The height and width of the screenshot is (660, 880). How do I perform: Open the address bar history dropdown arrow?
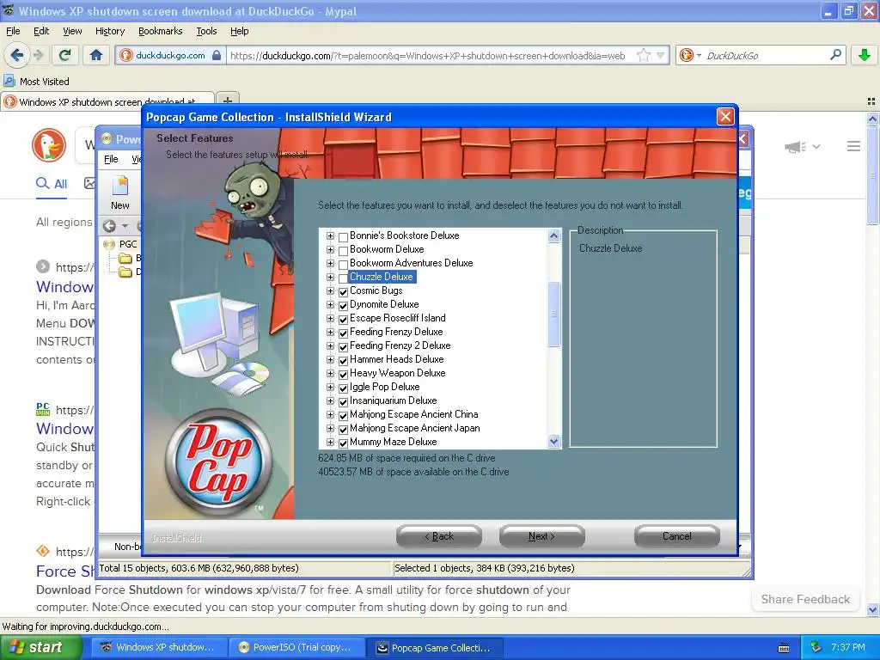[661, 55]
